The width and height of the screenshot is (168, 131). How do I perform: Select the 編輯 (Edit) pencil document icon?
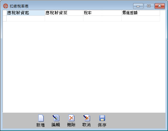pos(56,118)
